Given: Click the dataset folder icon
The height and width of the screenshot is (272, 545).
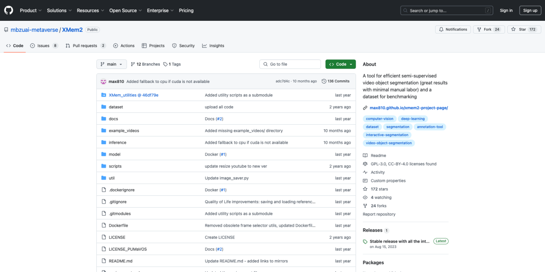Looking at the screenshot, I should (104, 107).
